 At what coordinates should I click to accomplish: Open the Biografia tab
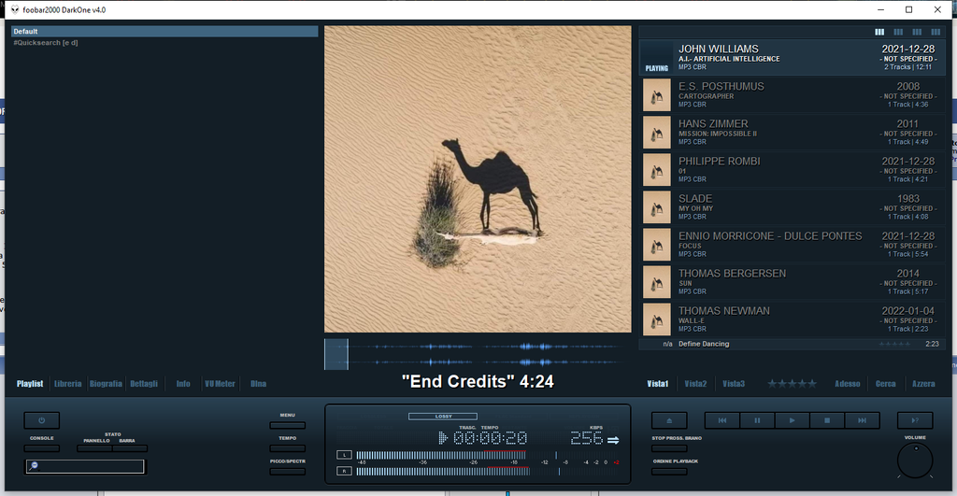point(106,384)
